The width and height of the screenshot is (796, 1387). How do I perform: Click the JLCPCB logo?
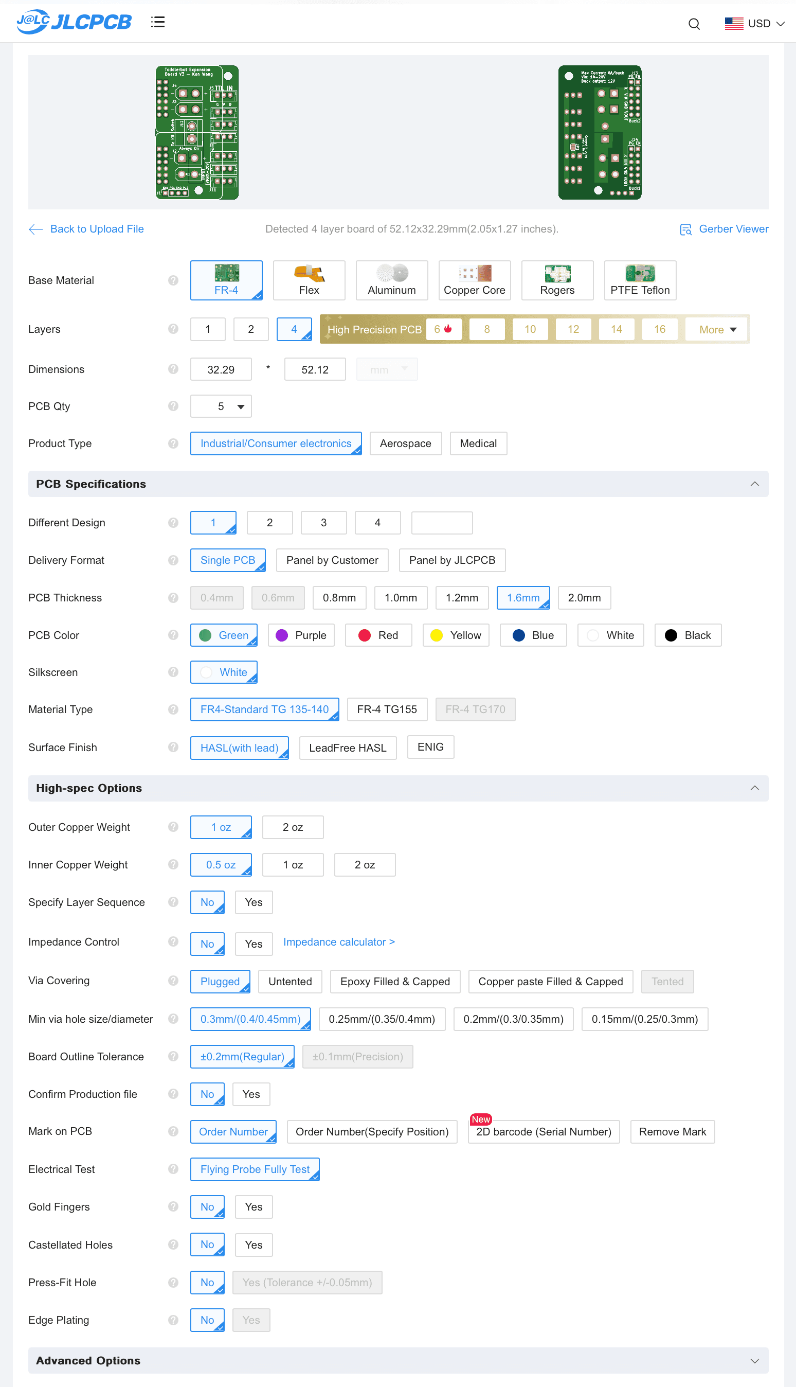[x=74, y=22]
